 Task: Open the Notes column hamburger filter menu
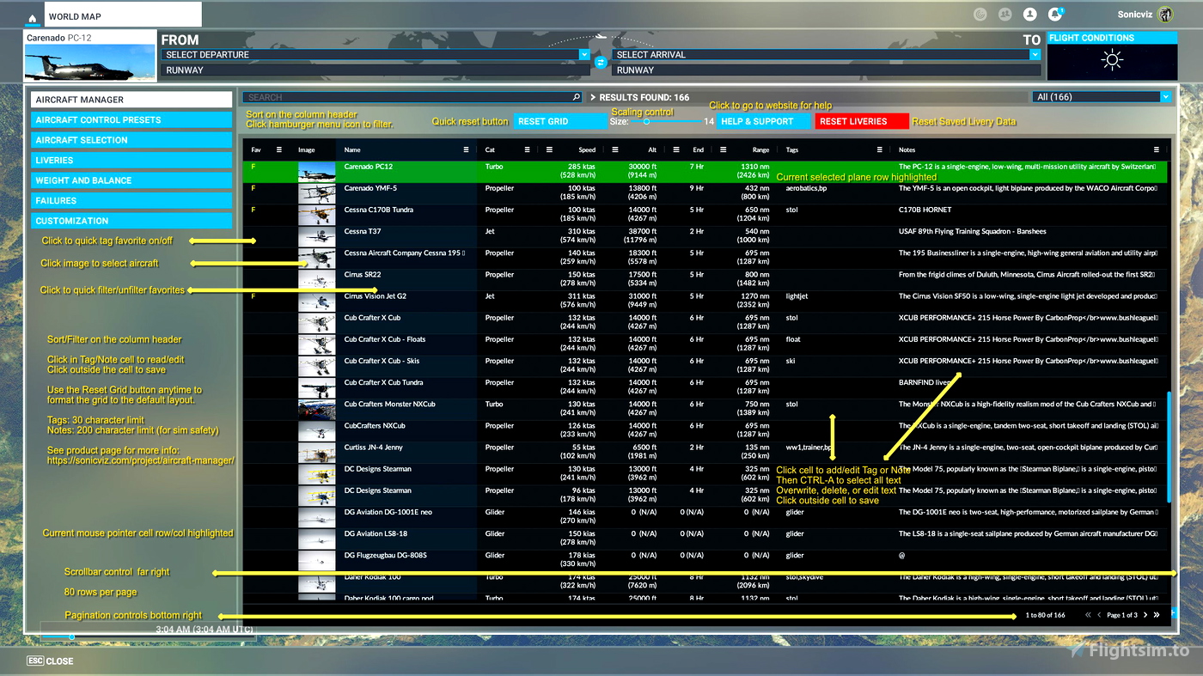coord(1157,149)
